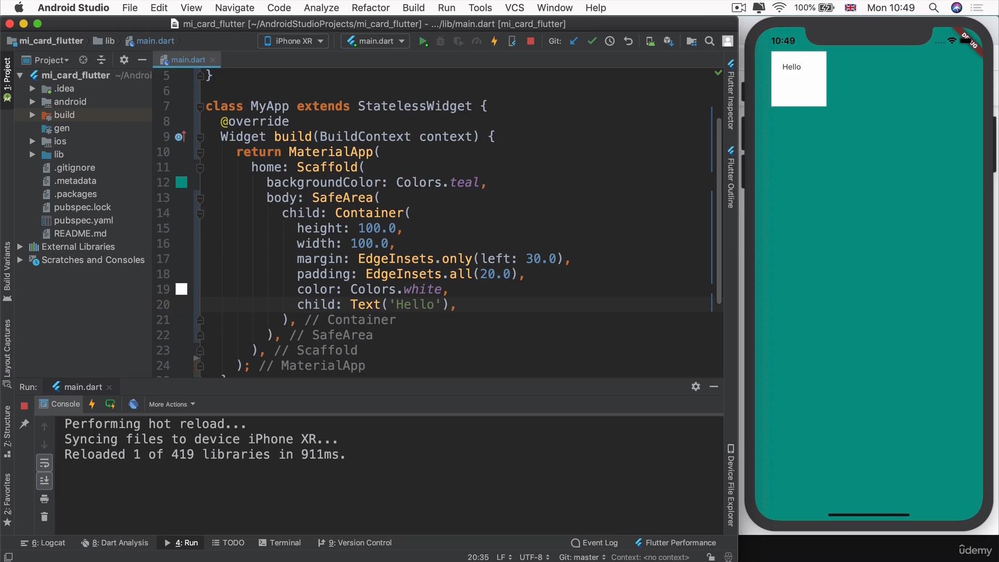Click the Project panel settings gear
The image size is (999, 562).
tap(124, 60)
